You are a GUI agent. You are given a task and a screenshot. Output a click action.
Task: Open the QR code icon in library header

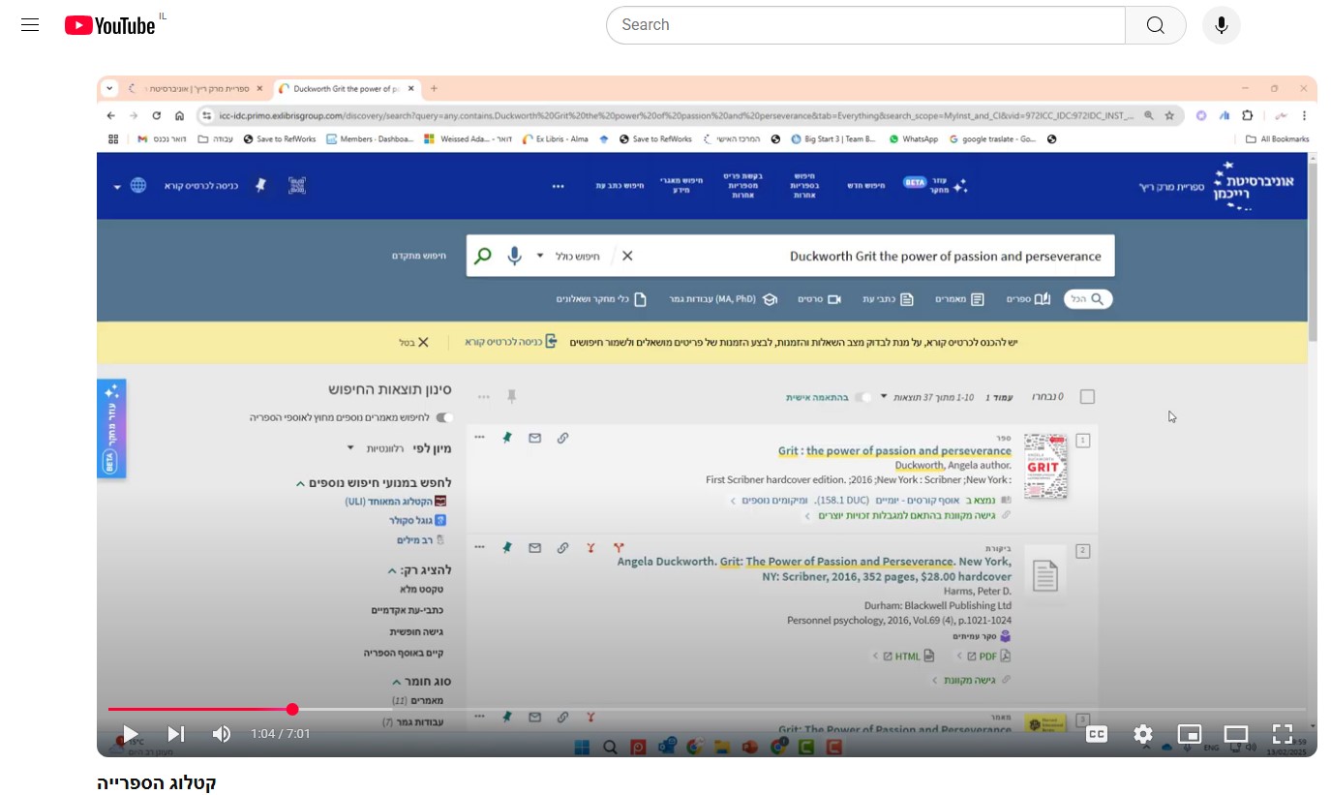(297, 185)
